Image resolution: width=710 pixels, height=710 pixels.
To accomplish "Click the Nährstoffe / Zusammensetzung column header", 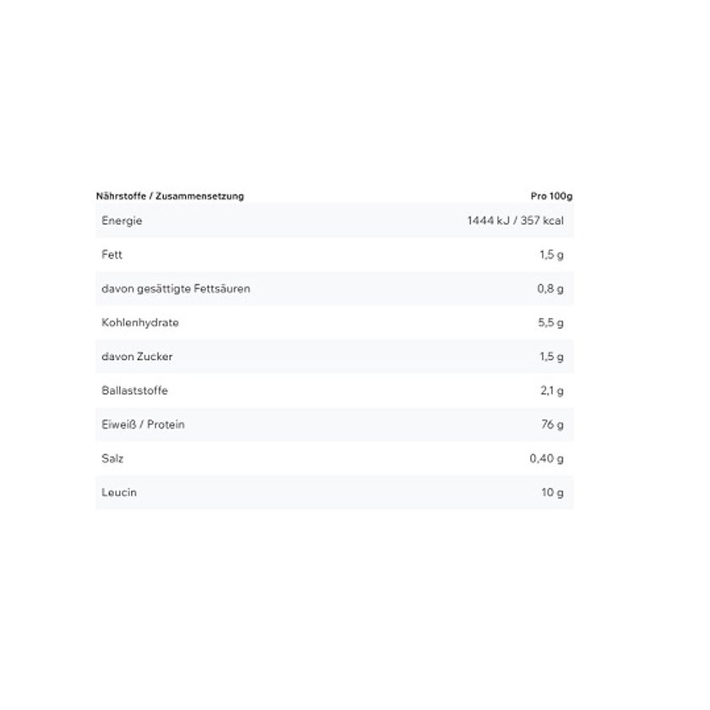I will [170, 196].
